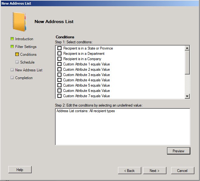Click the New Address List title bar text
This screenshot has height=181, width=200.
click(x=16, y=3)
